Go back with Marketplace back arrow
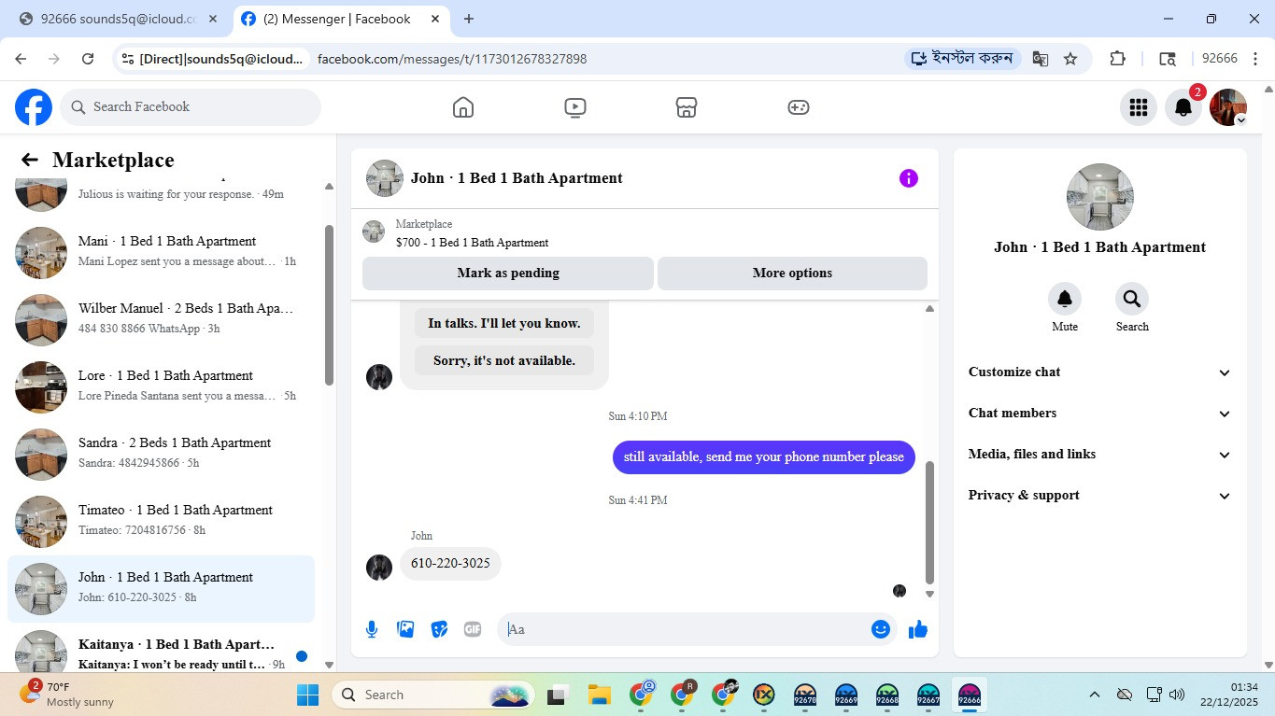1275x716 pixels. pos(30,161)
